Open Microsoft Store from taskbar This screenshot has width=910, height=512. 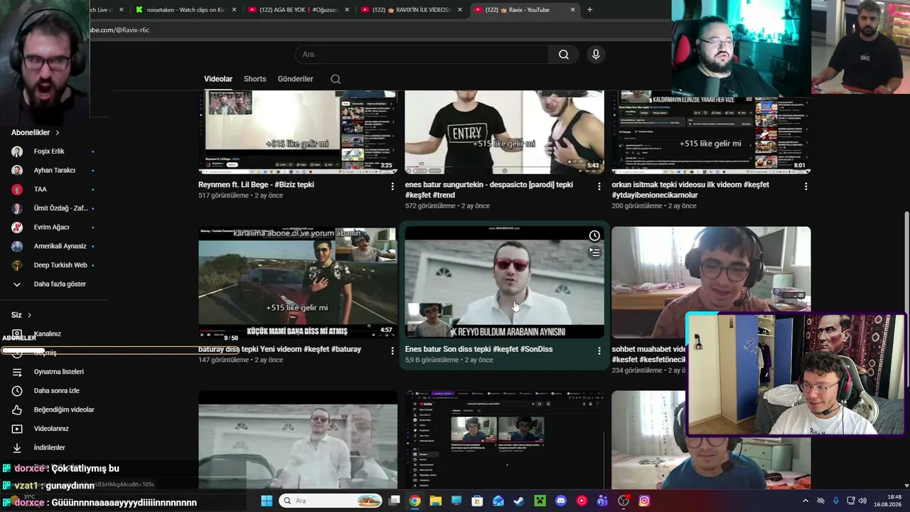pos(477,501)
